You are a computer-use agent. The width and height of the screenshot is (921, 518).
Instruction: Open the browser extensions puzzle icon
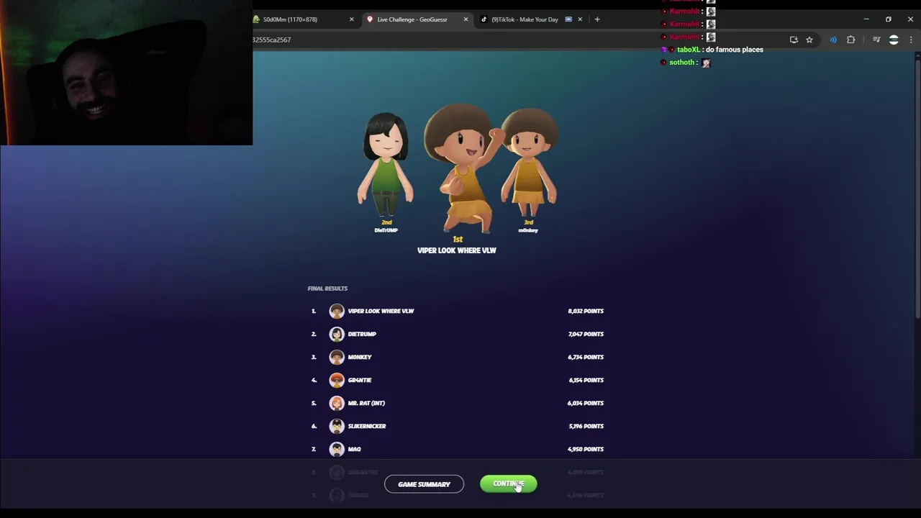851,40
